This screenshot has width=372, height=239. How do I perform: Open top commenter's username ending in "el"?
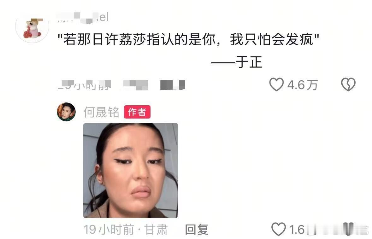83,17
